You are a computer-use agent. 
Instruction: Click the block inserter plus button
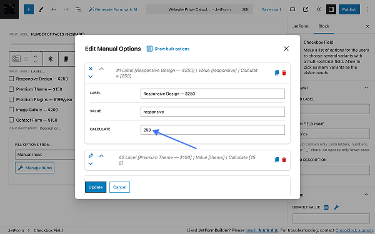(x=29, y=9)
